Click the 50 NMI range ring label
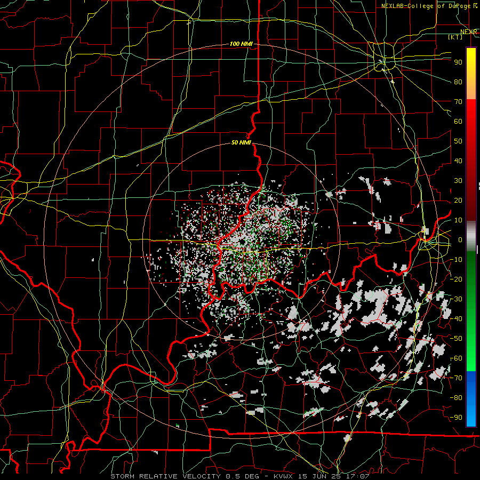 click(241, 142)
